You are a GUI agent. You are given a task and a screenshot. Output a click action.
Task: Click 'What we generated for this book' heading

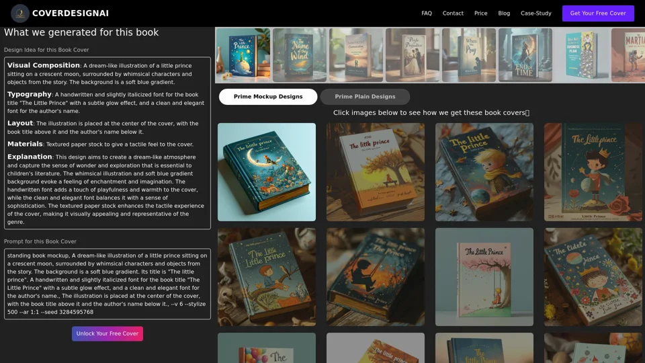click(x=81, y=32)
